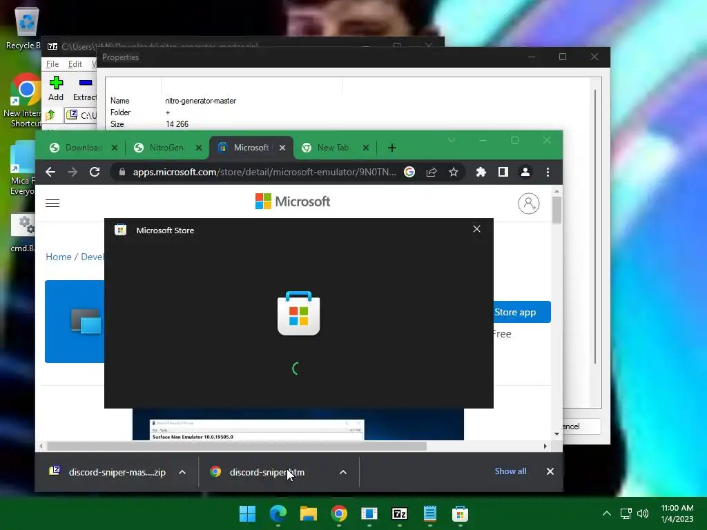The image size is (707, 530).
Task: Select size value 14 266
Action: click(x=177, y=124)
